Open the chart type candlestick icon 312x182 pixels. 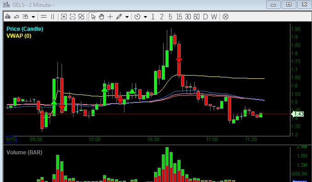[x=8, y=17]
